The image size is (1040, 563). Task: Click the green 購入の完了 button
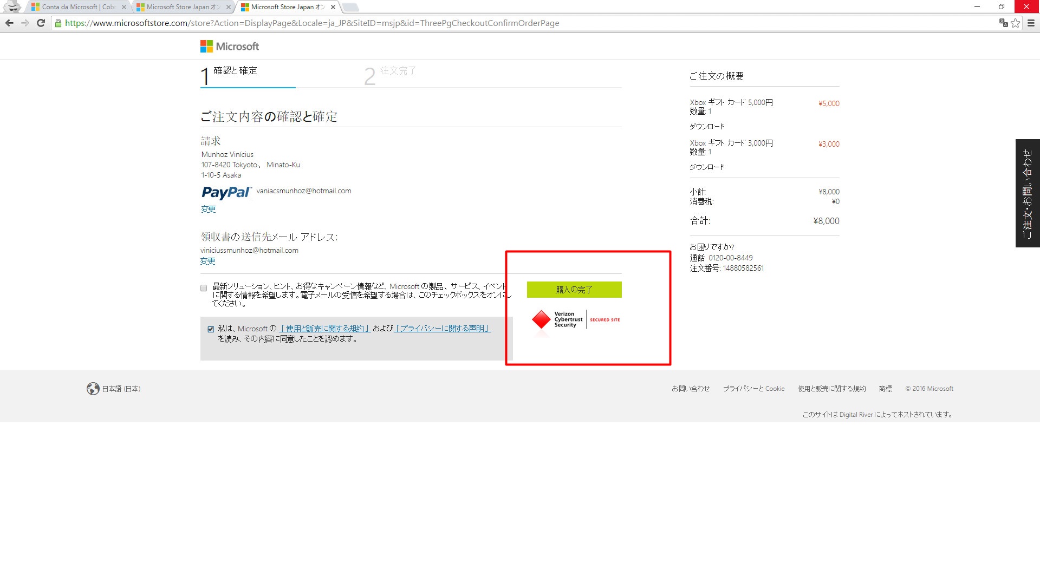(x=574, y=290)
